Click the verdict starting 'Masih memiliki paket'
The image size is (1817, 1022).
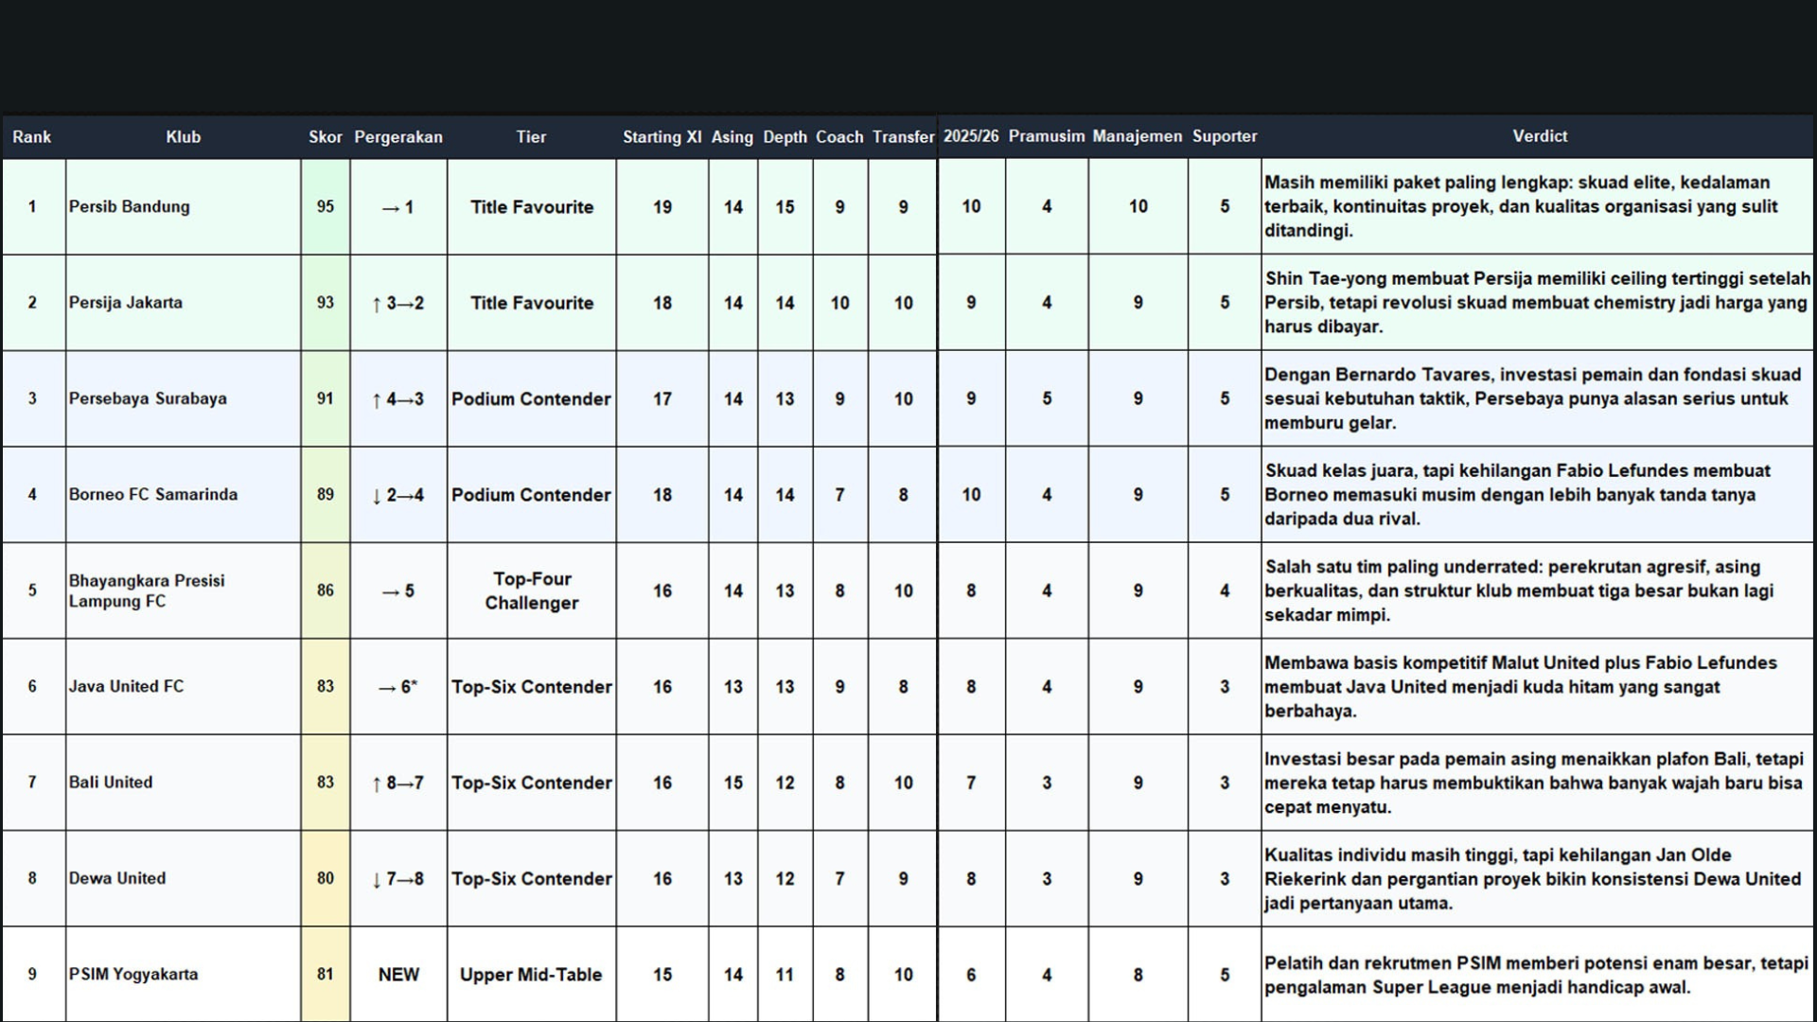click(x=1537, y=206)
